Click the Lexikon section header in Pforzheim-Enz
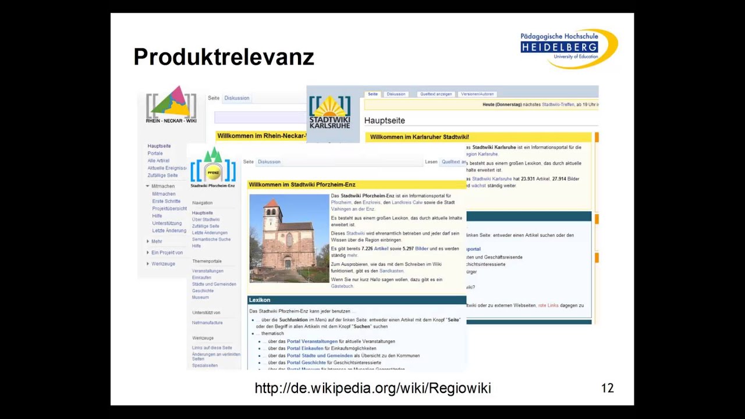 (357, 300)
